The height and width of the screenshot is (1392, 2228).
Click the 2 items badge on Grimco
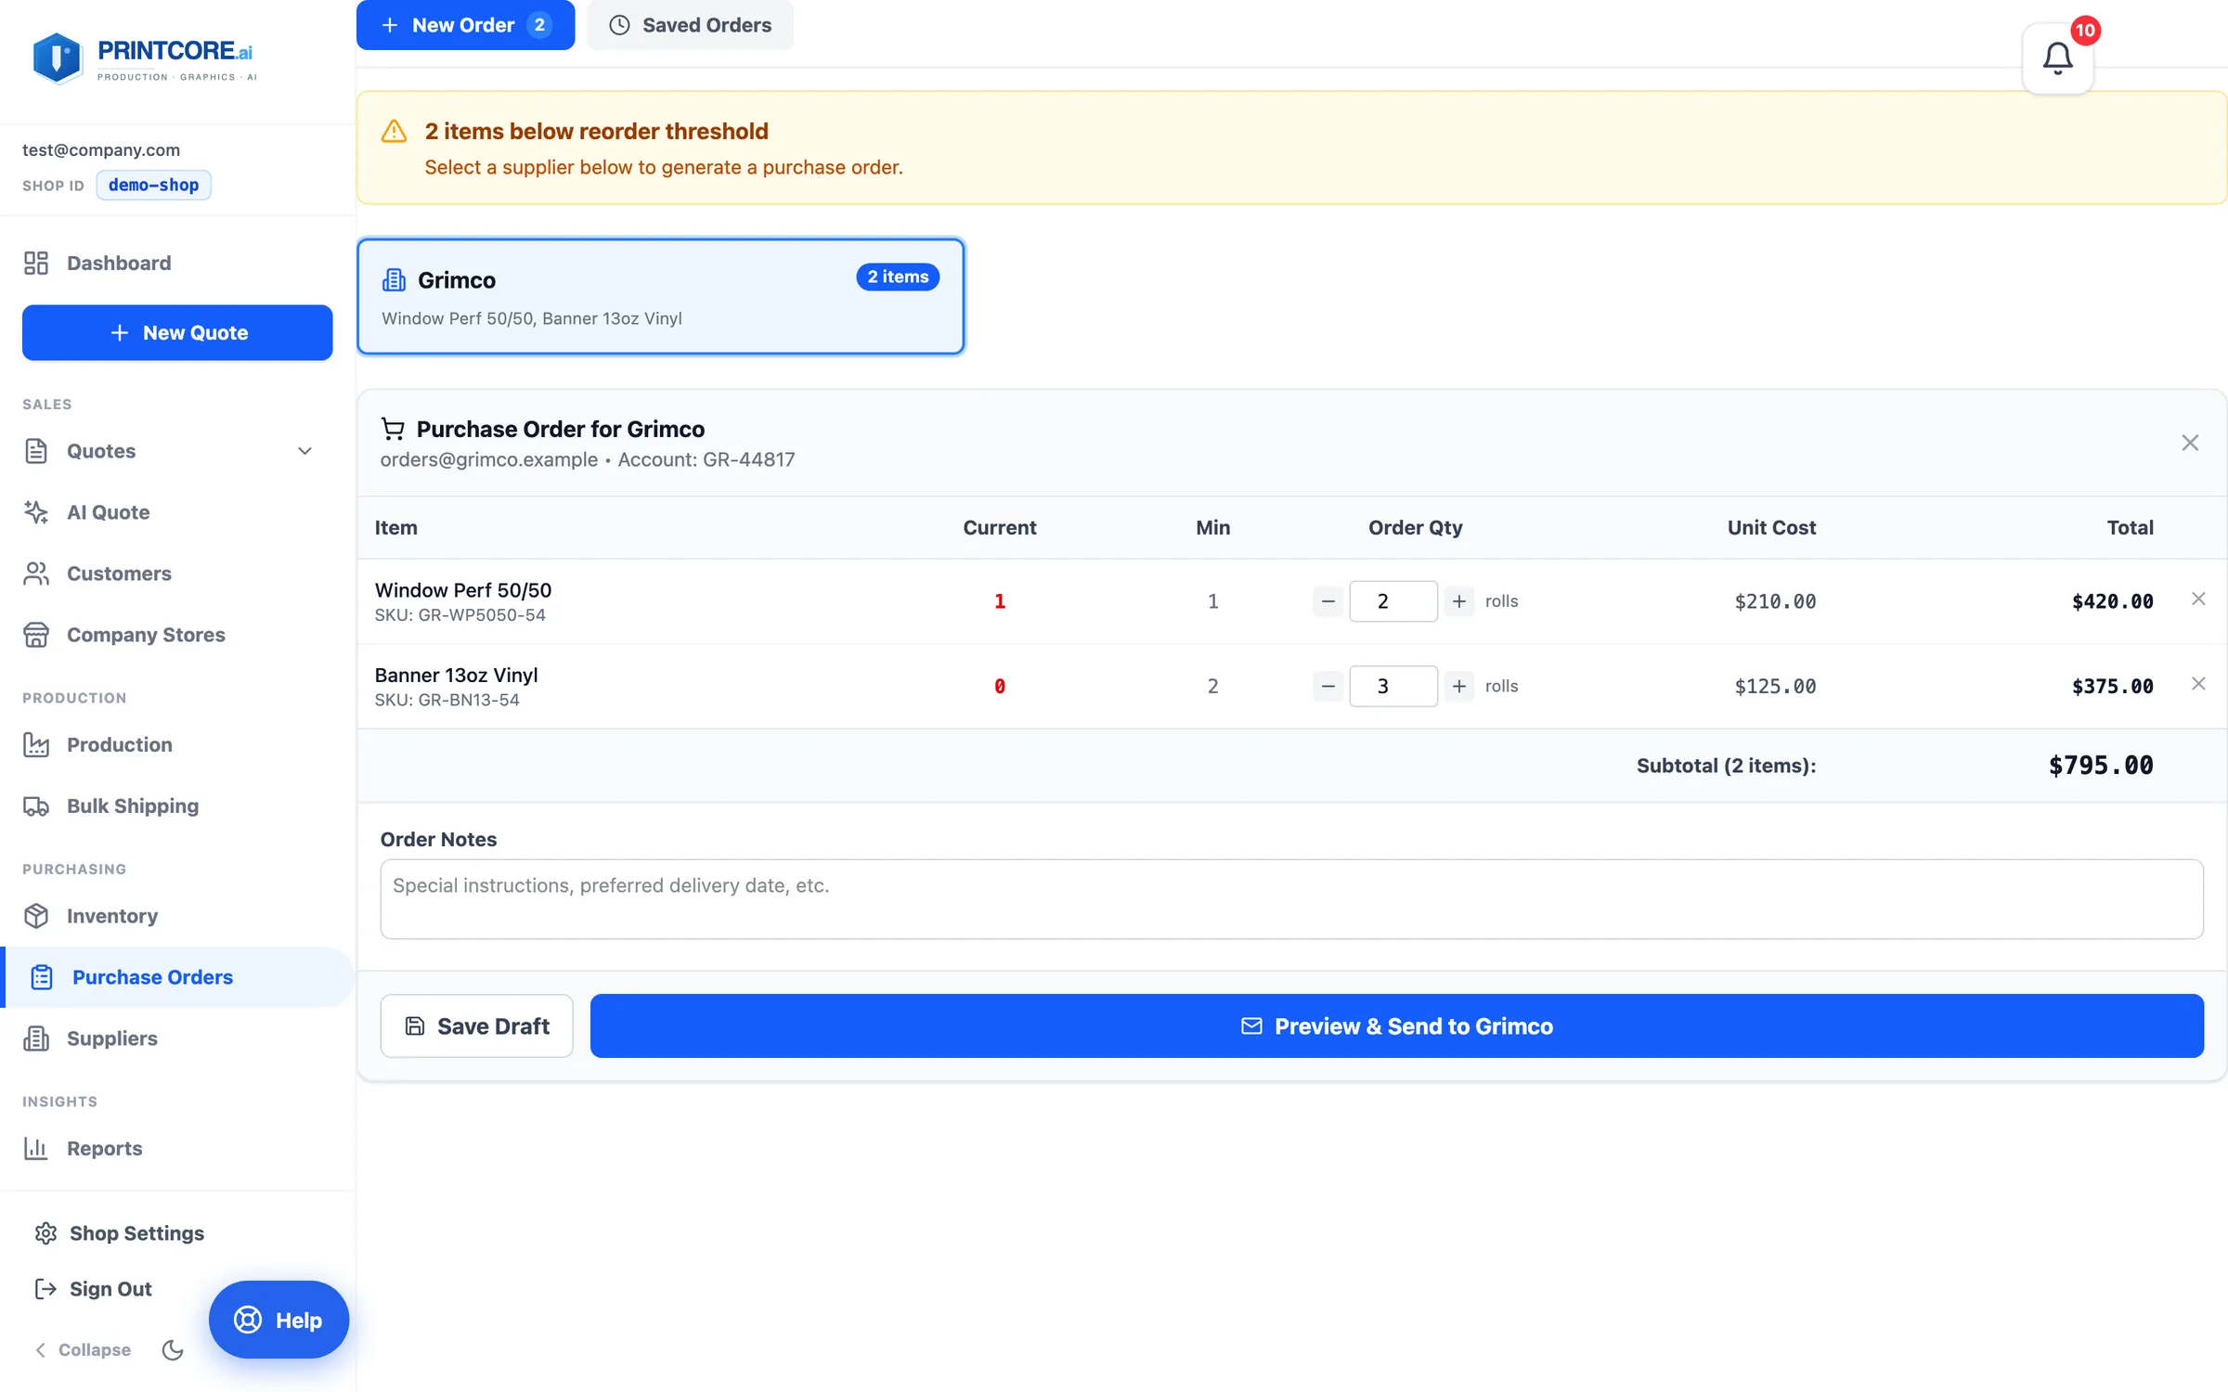898,277
